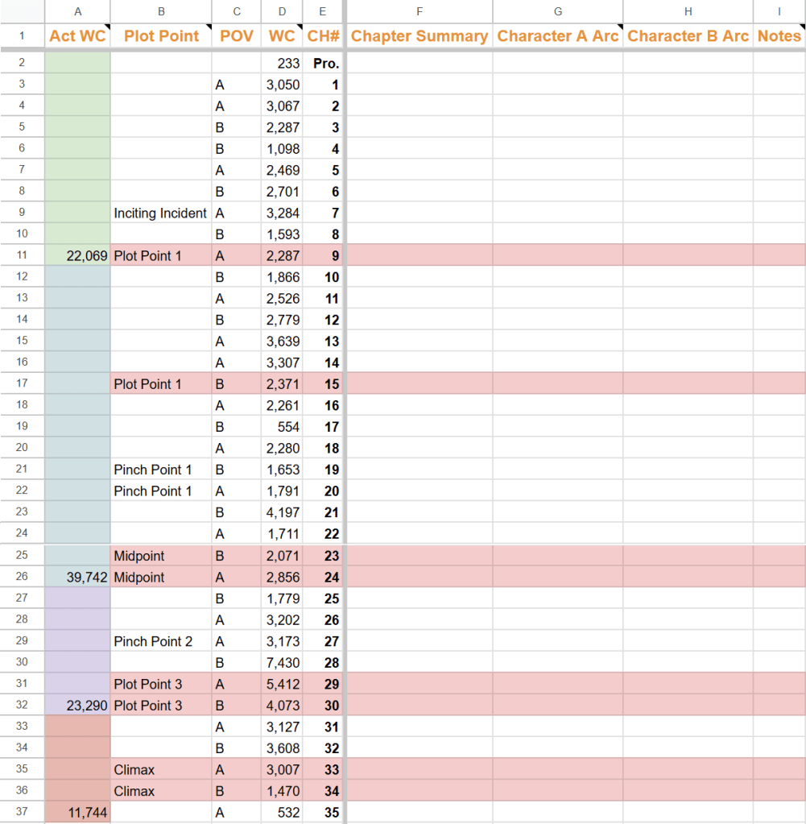The height and width of the screenshot is (824, 806).
Task: Select the 11,744 Act WC total cell
Action: tap(77, 813)
